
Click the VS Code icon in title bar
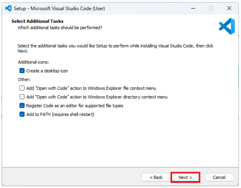[8, 8]
